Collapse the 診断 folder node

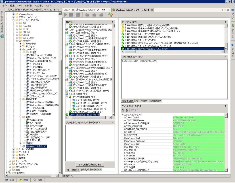20,117
